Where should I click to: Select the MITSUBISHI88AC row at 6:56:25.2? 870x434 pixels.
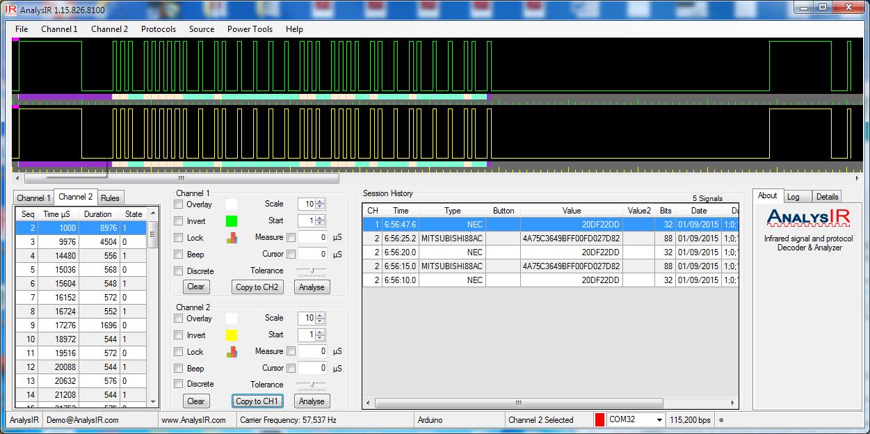coord(452,239)
